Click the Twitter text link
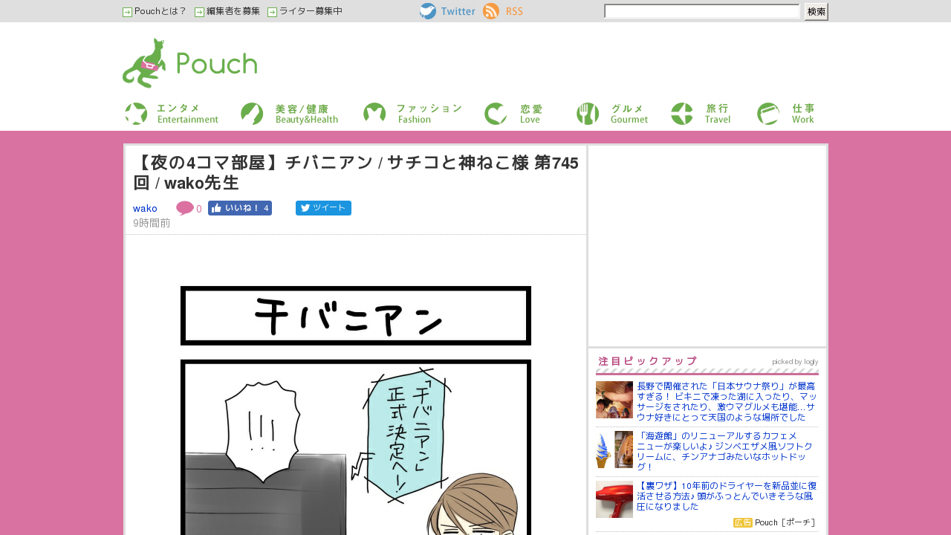951x535 pixels. click(x=458, y=11)
